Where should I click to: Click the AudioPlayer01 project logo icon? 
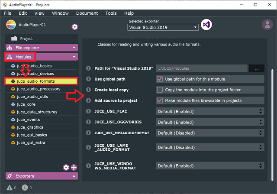[x=11, y=25]
